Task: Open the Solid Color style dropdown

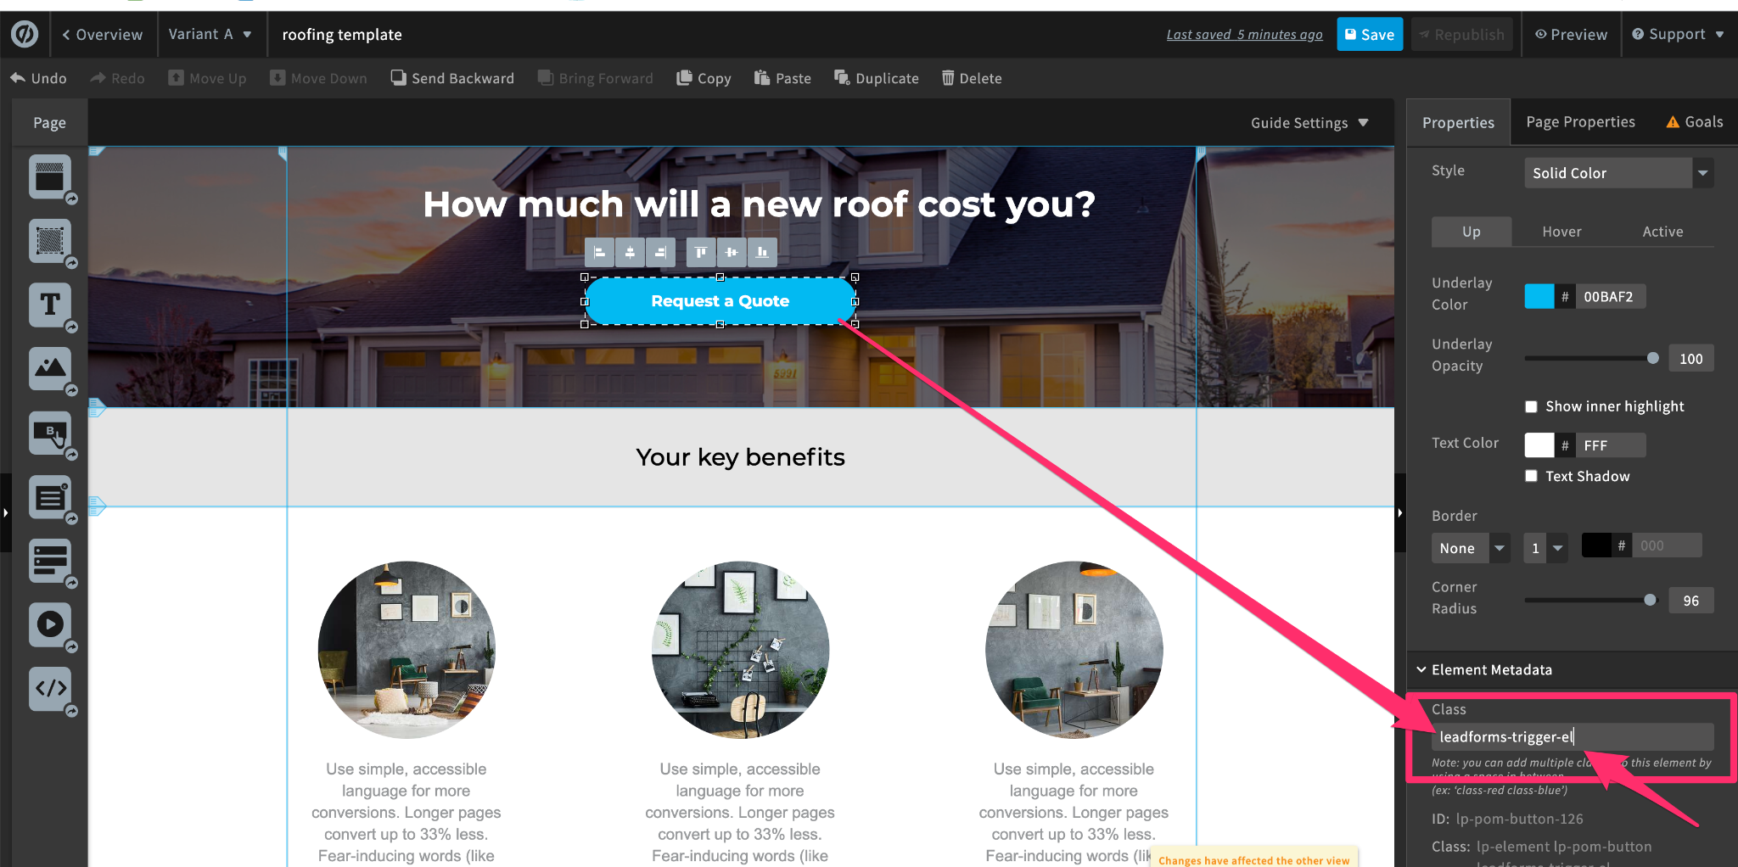Action: click(x=1618, y=173)
